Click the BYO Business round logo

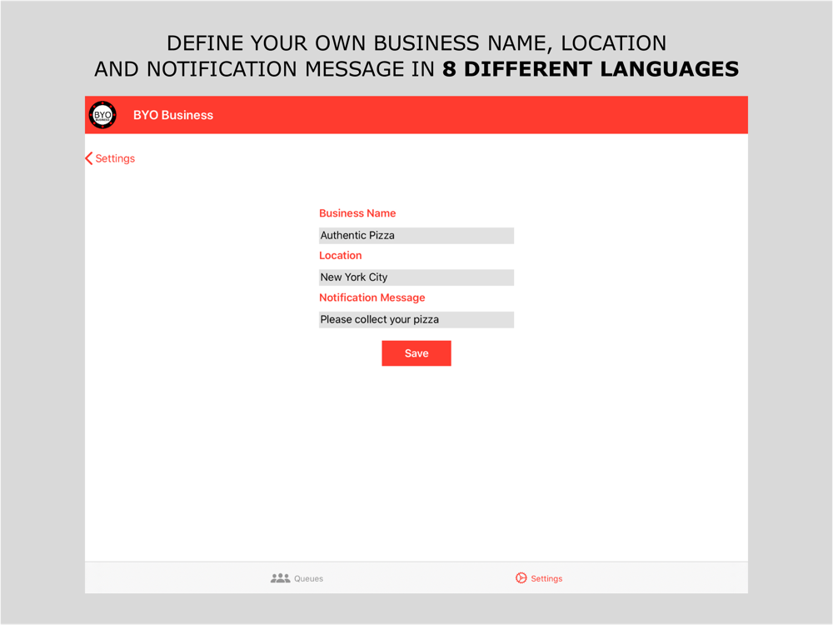tap(102, 115)
